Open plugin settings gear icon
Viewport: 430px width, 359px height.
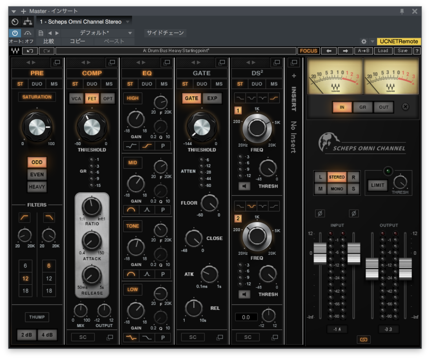[364, 42]
